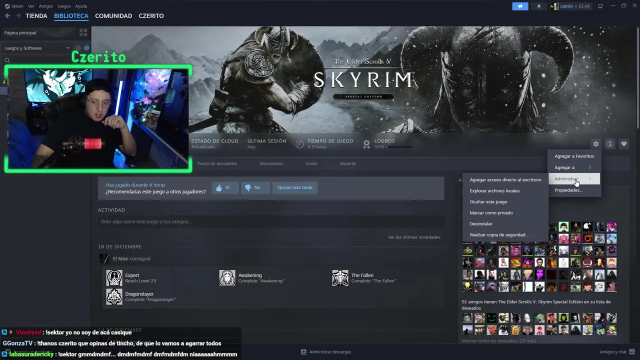Screen dimensions: 640x360
Task: Switch to the COMUNIDAD tab
Action: [113, 16]
